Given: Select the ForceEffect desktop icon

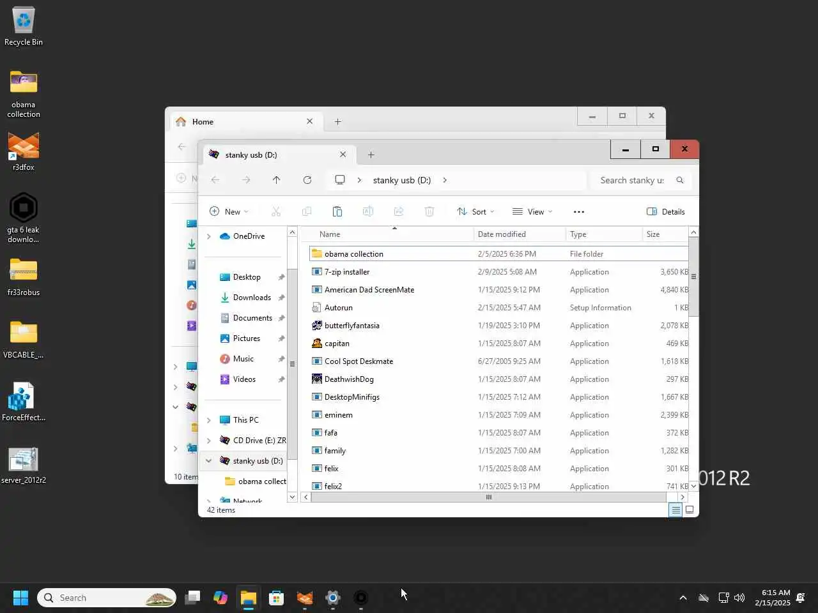Looking at the screenshot, I should [24, 402].
